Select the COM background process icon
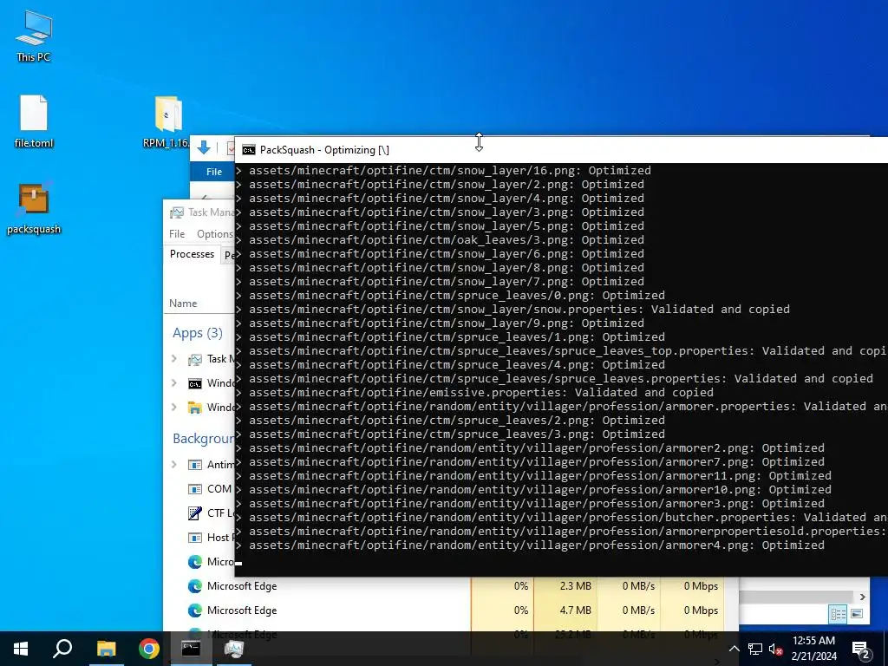 click(x=195, y=489)
